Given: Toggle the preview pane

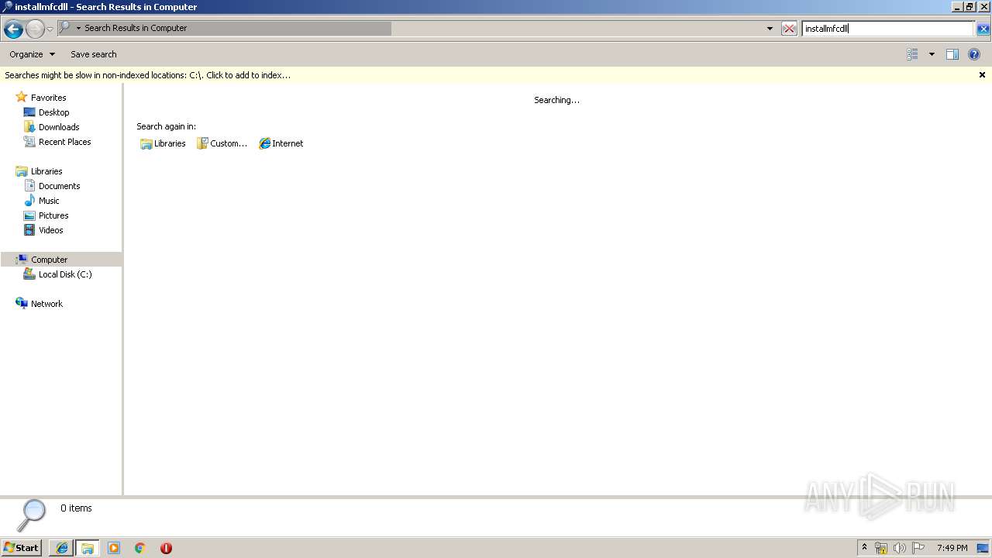Looking at the screenshot, I should tap(952, 54).
